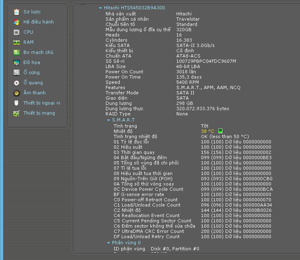Click the 38 °C temperature value
This screenshot has height=260, width=300.
click(x=207, y=131)
